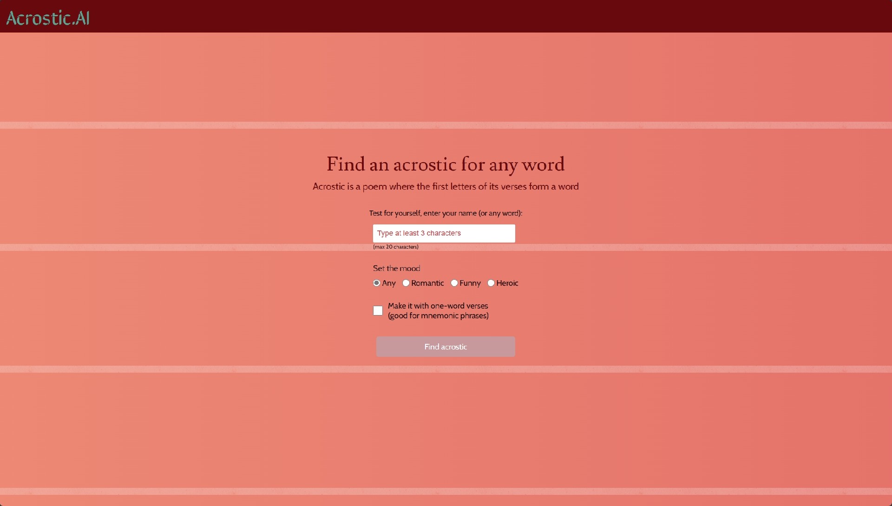Click the '(good for mnemonic phrases)' text
The image size is (892, 506).
[438, 316]
